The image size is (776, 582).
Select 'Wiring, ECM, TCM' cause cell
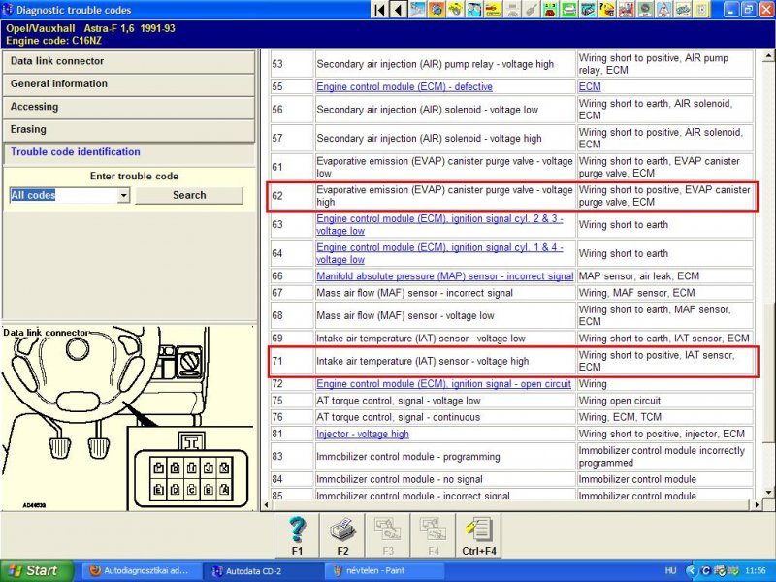point(665,417)
